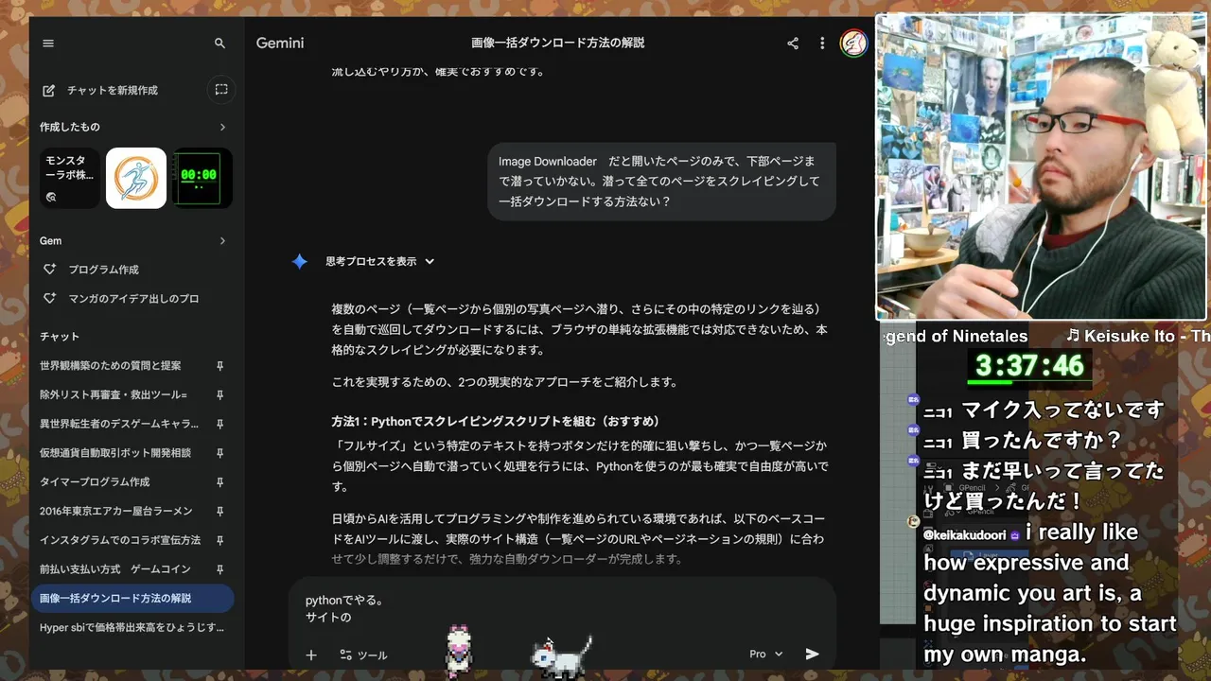
Task: Open the プログラム作成 gem
Action: [103, 270]
